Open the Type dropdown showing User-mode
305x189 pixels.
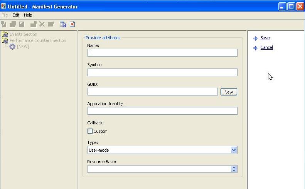click(x=162, y=150)
